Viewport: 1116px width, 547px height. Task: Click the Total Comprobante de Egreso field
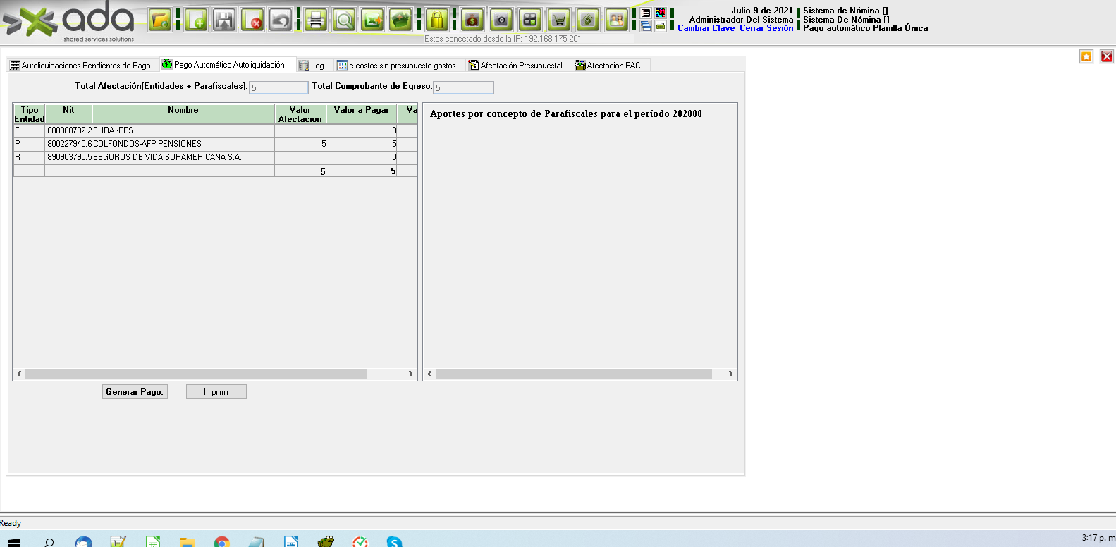[x=463, y=87]
